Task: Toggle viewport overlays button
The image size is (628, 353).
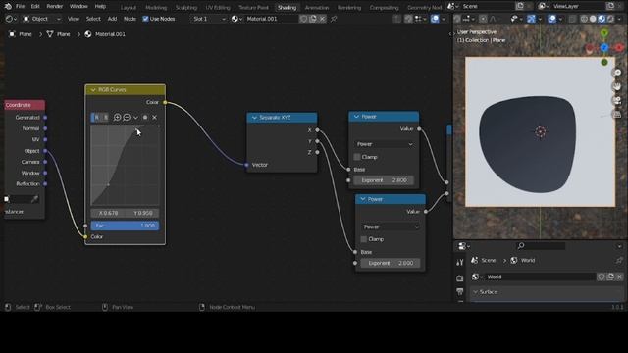Action: (x=551, y=19)
